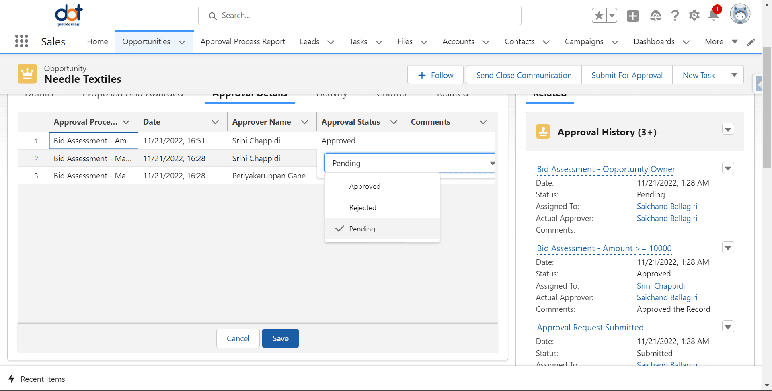Open Srini Chappidi assigned-to link

click(661, 286)
